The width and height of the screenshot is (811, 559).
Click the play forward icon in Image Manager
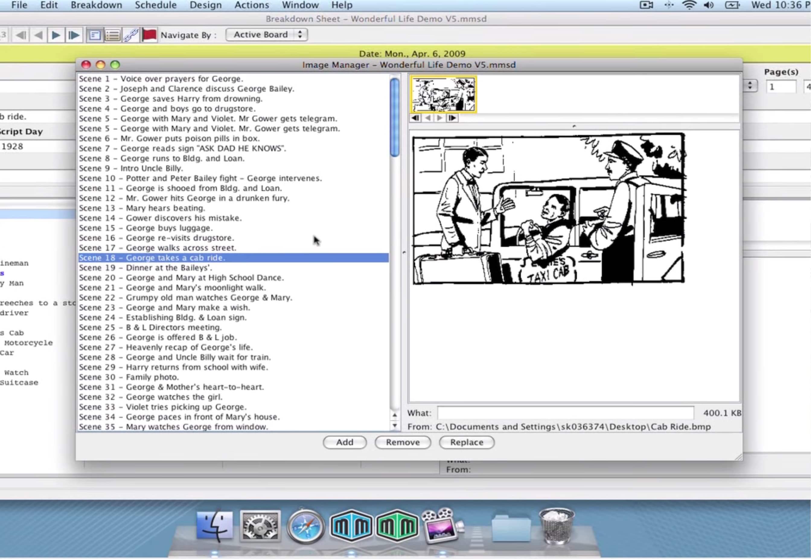[441, 118]
